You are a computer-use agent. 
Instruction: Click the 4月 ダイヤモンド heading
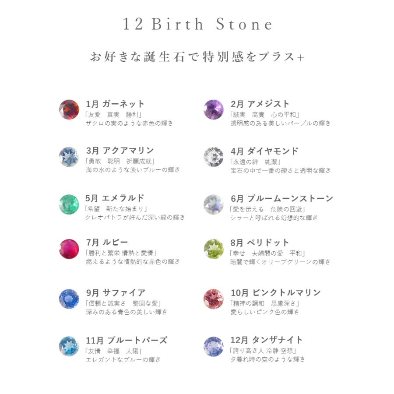point(264,151)
